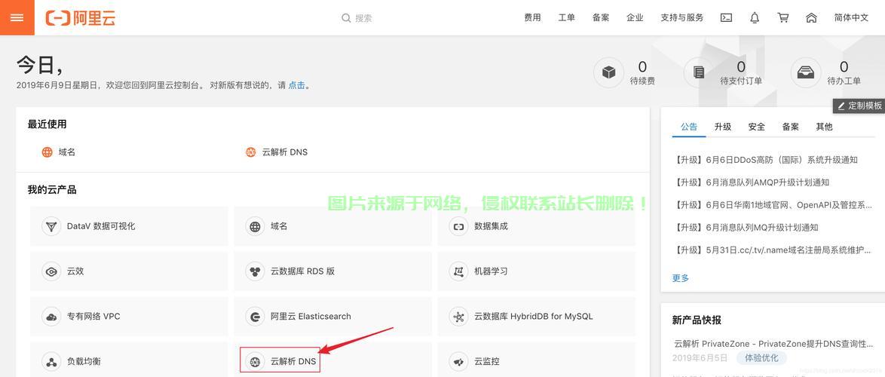Switch to the 备案 announcements tab
The image size is (885, 377).
[791, 127]
